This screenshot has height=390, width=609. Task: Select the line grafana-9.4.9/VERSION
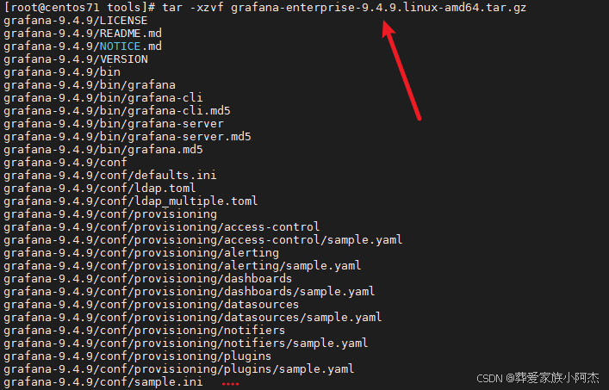pyautogui.click(x=76, y=59)
